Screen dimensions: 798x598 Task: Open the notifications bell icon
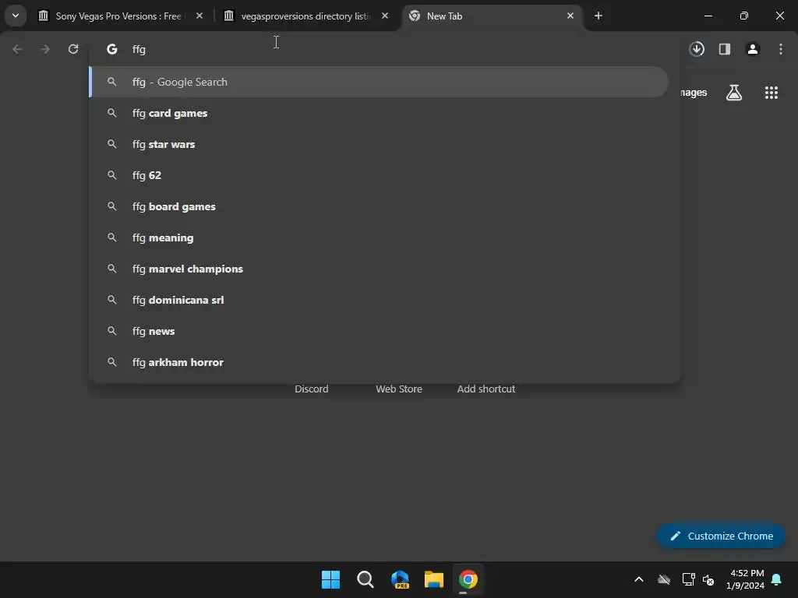[777, 579]
